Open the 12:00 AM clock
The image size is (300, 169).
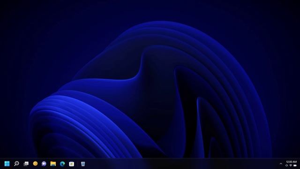[x=291, y=162]
